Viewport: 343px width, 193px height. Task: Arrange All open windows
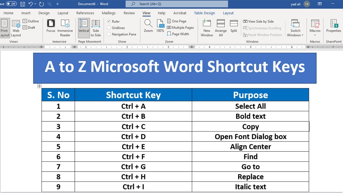[x=221, y=28]
